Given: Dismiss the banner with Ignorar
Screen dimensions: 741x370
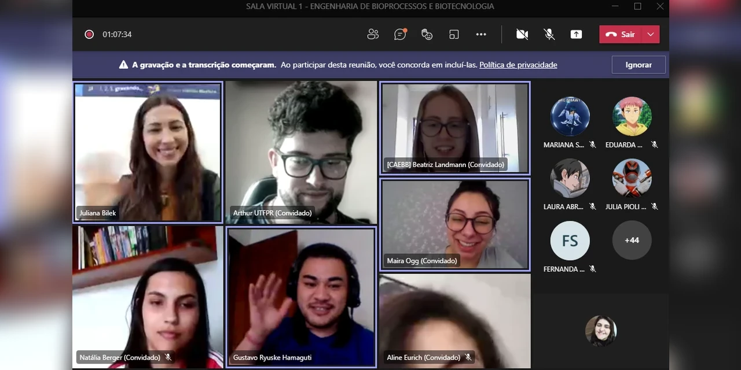Looking at the screenshot, I should tap(639, 65).
